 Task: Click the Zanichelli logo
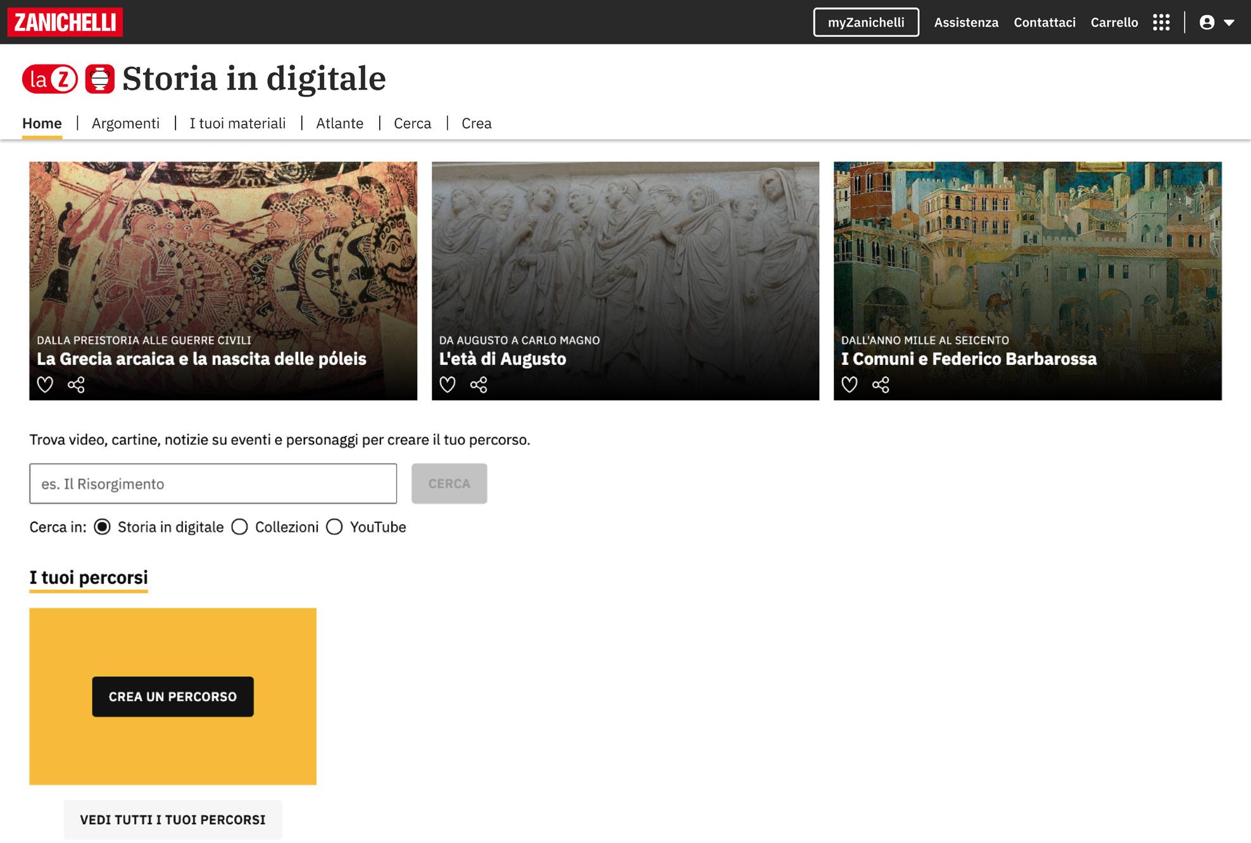click(65, 22)
